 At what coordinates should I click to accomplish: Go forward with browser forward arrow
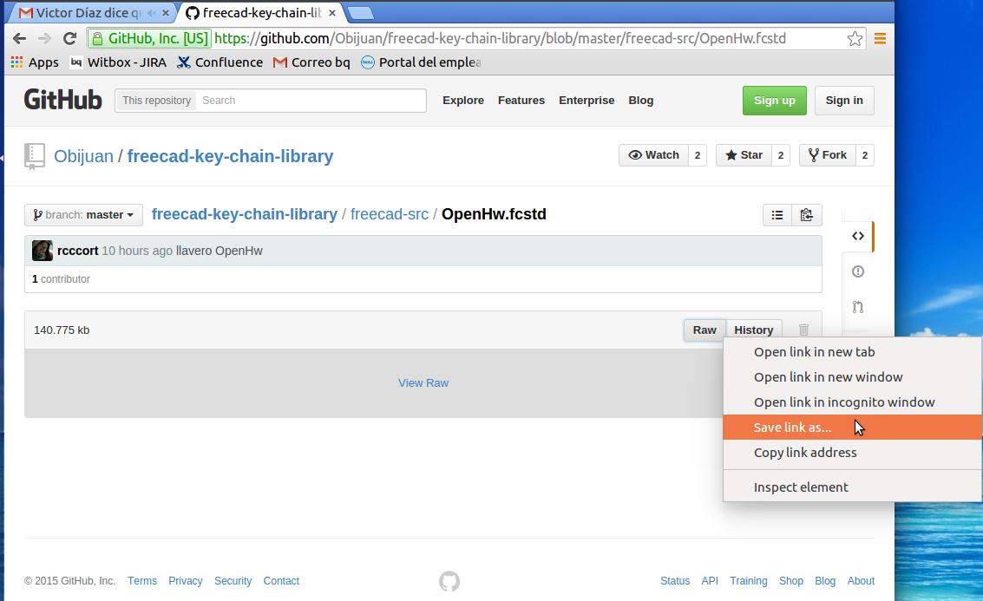[x=44, y=39]
